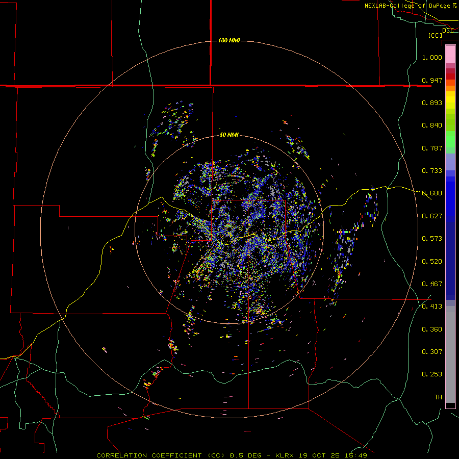
Task: Click the 50 NMI range ring label
Action: click(x=229, y=135)
